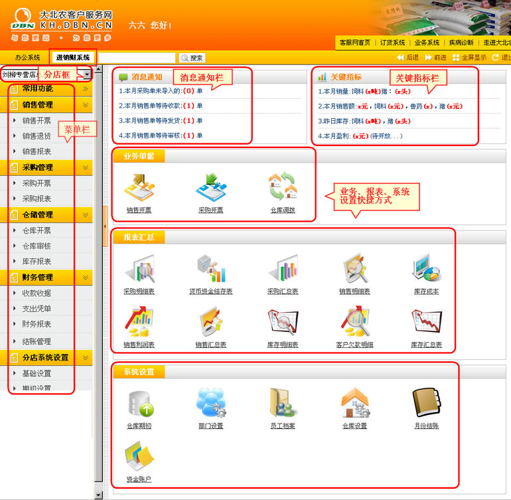Click the search text input field

(137, 58)
